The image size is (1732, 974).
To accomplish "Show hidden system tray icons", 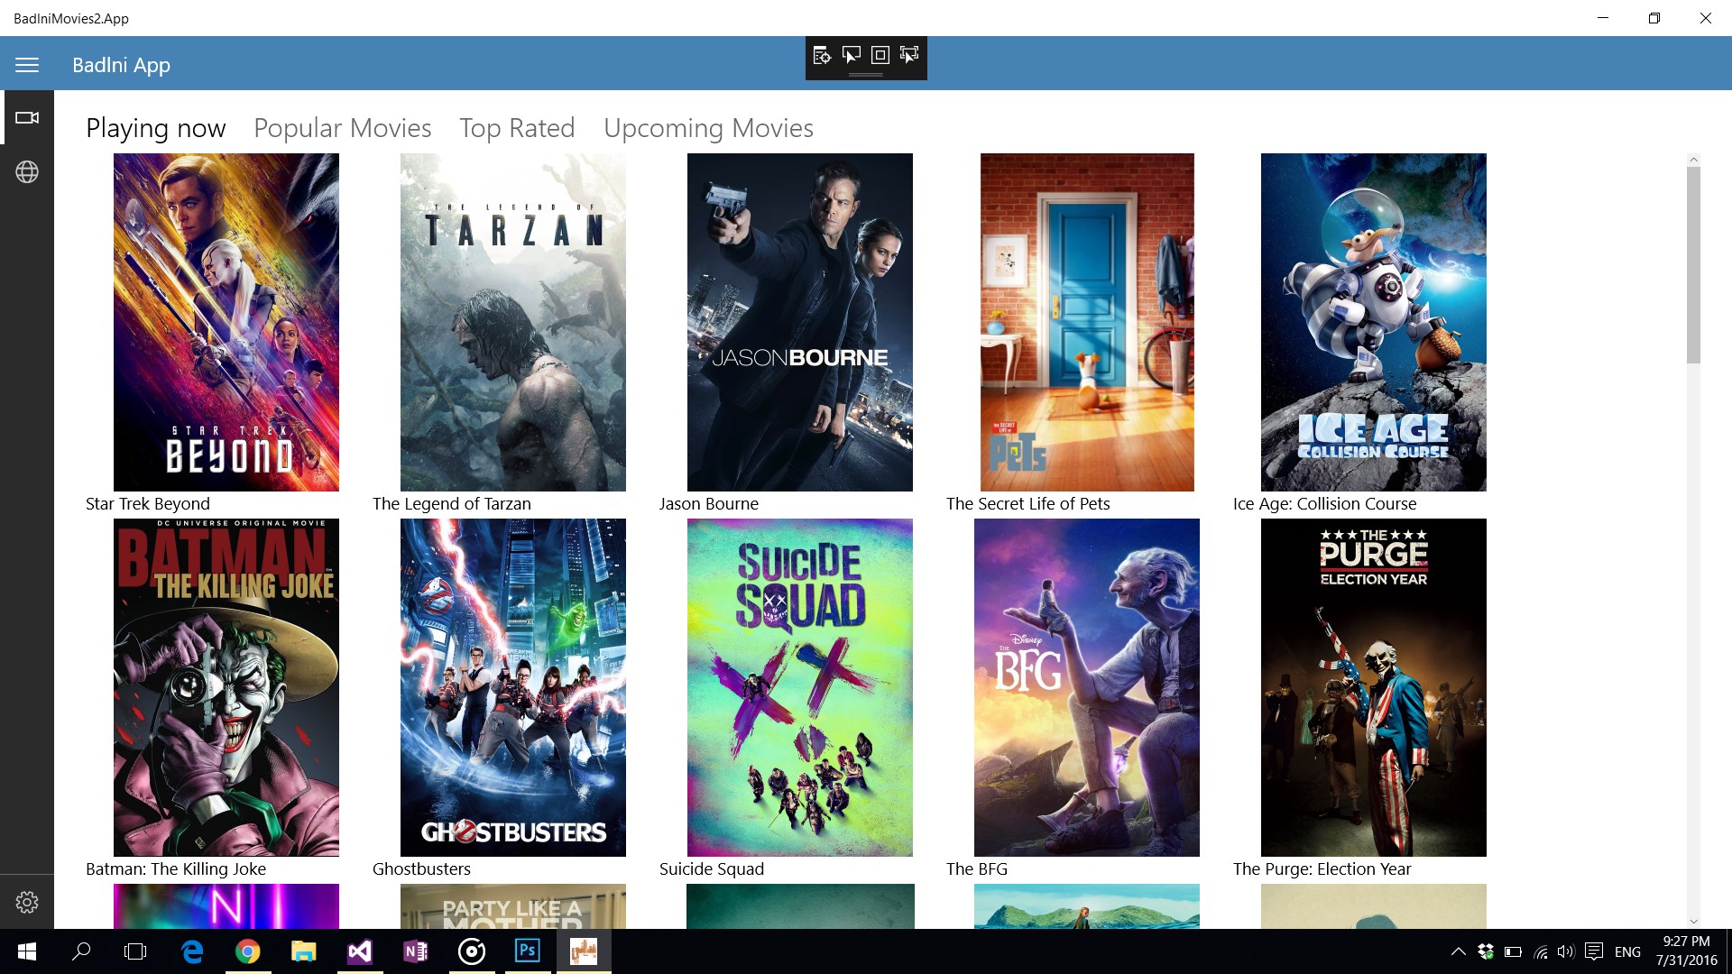I will [1458, 951].
